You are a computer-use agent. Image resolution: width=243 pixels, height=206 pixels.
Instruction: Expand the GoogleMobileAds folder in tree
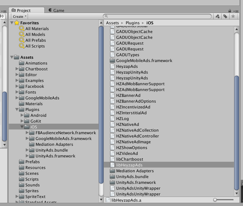[x=17, y=98]
